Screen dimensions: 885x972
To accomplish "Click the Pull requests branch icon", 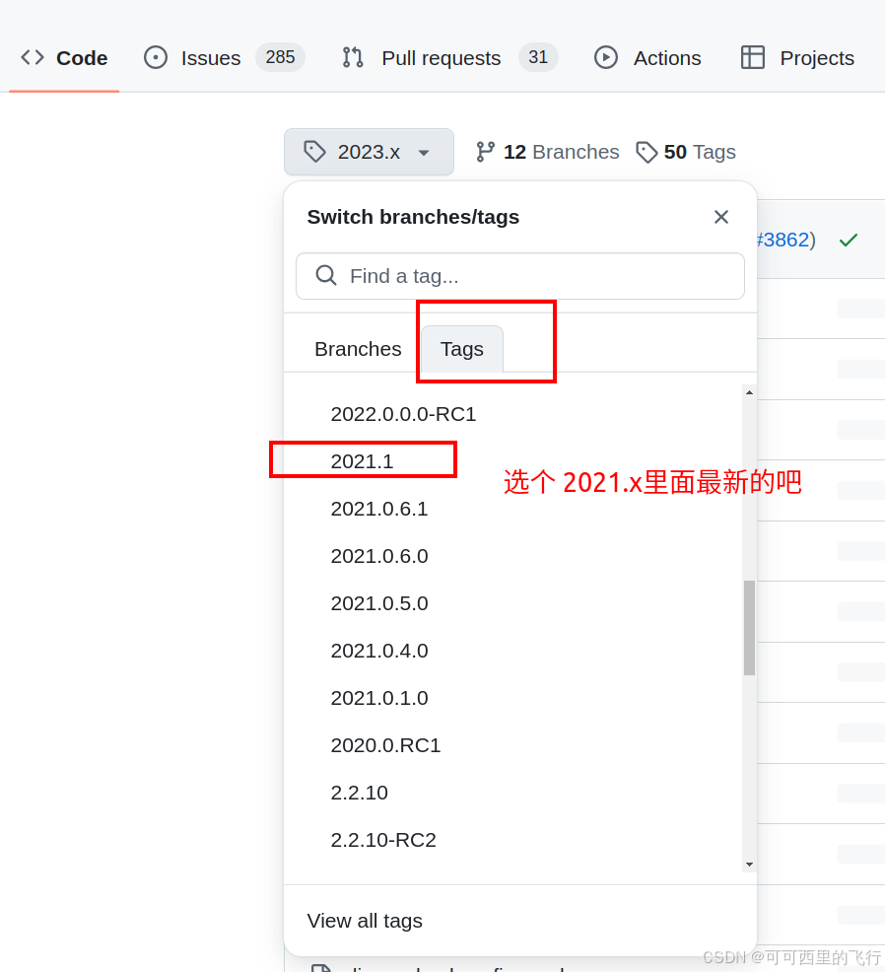I will coord(353,57).
